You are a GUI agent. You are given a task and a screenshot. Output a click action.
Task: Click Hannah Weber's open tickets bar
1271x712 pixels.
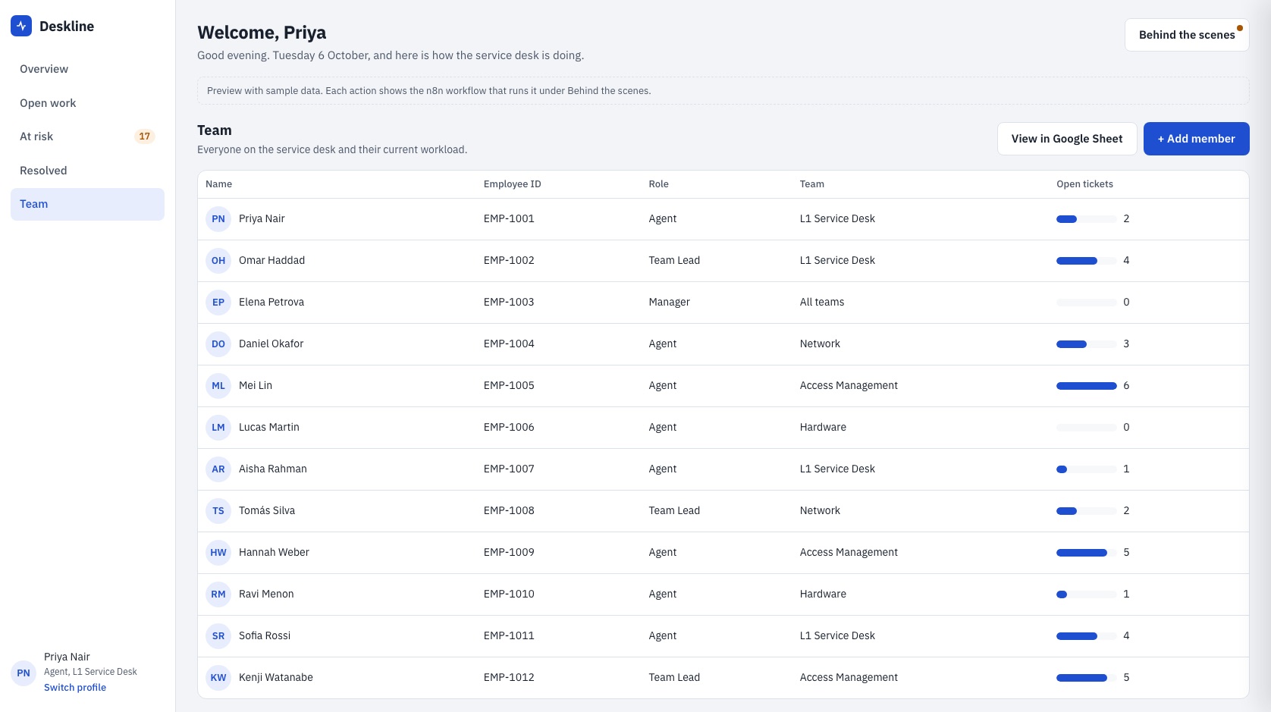pyautogui.click(x=1086, y=553)
